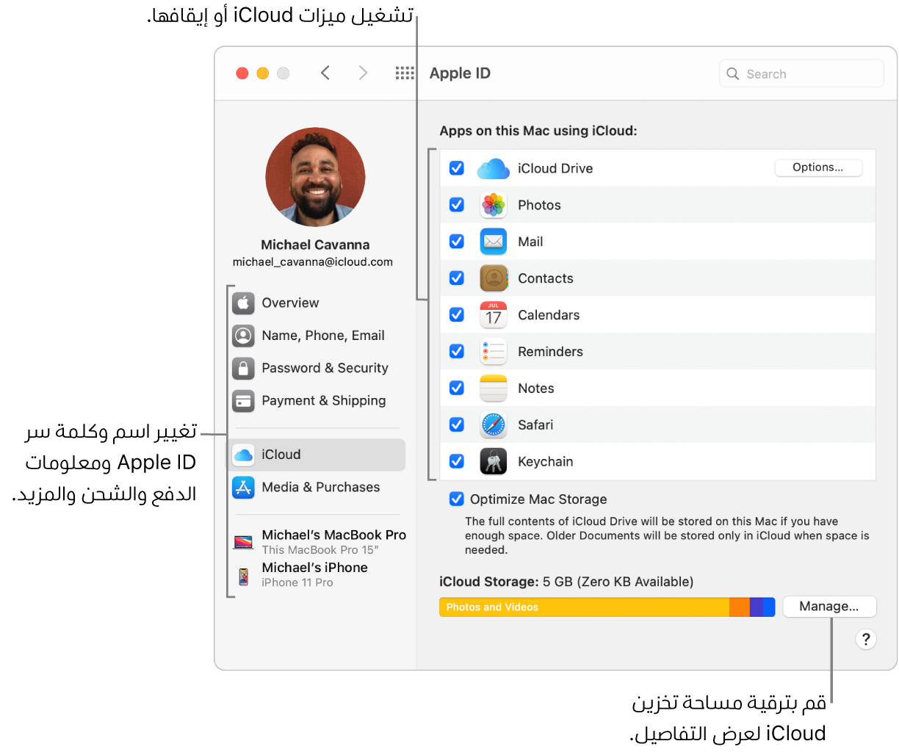Select Payment & Shipping in sidebar
This screenshot has width=899, height=752.
pyautogui.click(x=316, y=401)
